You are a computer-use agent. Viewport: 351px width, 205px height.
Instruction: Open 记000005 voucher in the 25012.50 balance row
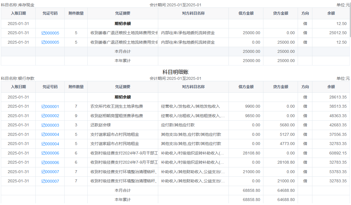50,33
